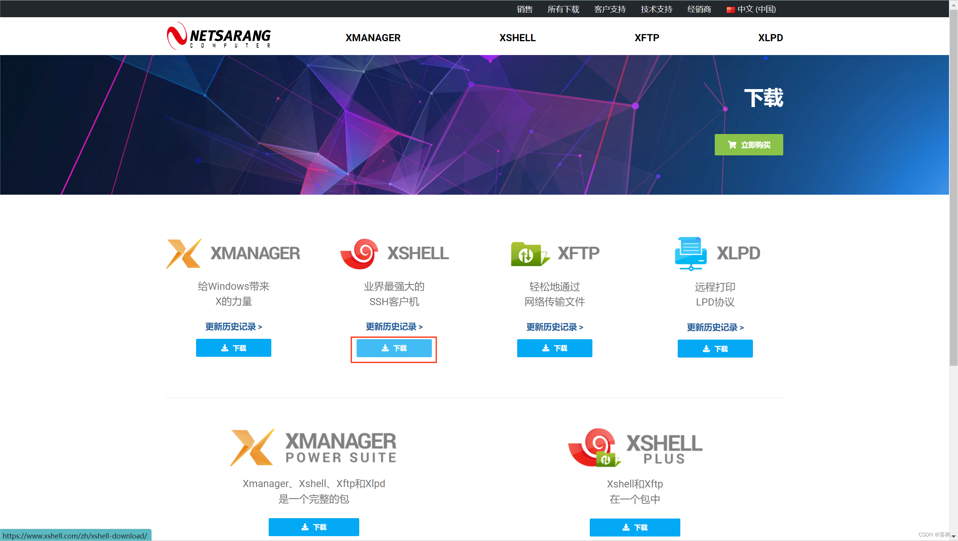
Task: Click the Xshell Plus logo icon
Action: (x=594, y=447)
